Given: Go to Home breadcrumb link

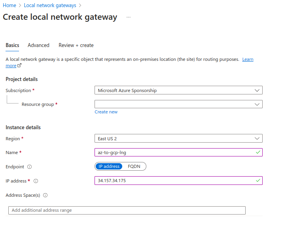Looking at the screenshot, I should pyautogui.click(x=9, y=6).
